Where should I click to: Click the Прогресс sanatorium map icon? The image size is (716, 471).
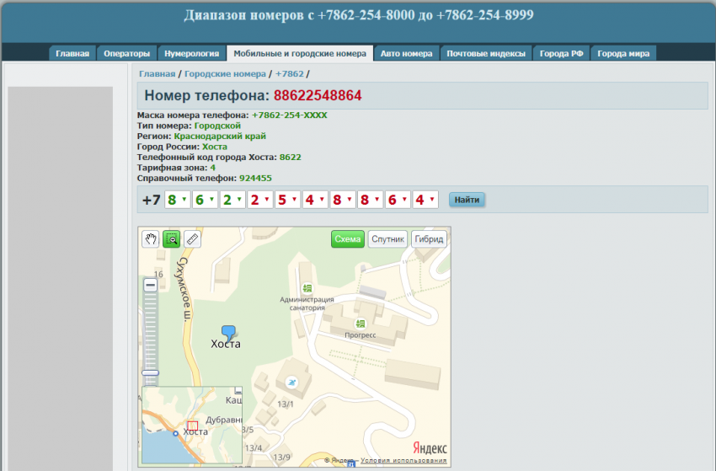(x=361, y=324)
